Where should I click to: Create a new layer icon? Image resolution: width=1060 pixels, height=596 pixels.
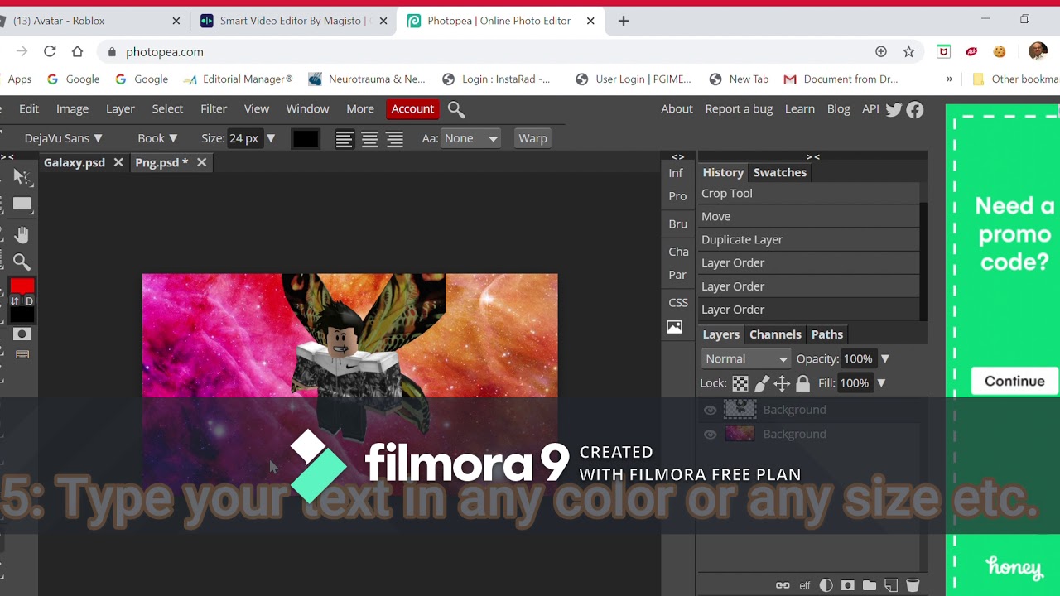[x=891, y=585]
